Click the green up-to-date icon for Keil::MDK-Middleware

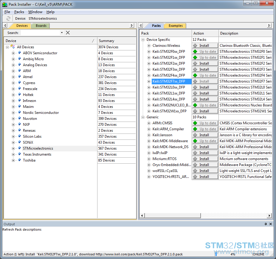(195, 141)
